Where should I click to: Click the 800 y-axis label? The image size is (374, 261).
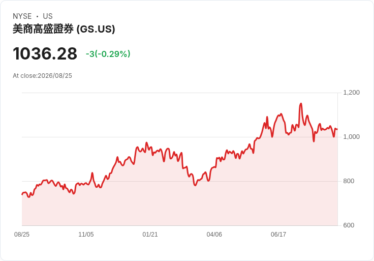point(349,181)
